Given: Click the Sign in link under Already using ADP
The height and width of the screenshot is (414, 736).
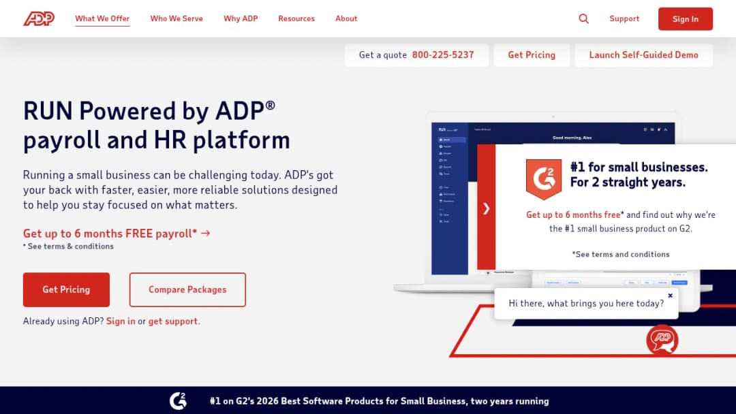Looking at the screenshot, I should [x=121, y=321].
